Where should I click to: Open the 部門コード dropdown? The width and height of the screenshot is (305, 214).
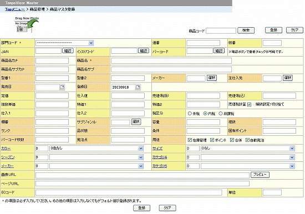[64, 43]
